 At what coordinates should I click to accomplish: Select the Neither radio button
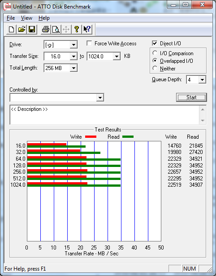155,68
